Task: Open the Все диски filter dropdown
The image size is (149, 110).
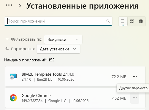Action: click(x=63, y=39)
